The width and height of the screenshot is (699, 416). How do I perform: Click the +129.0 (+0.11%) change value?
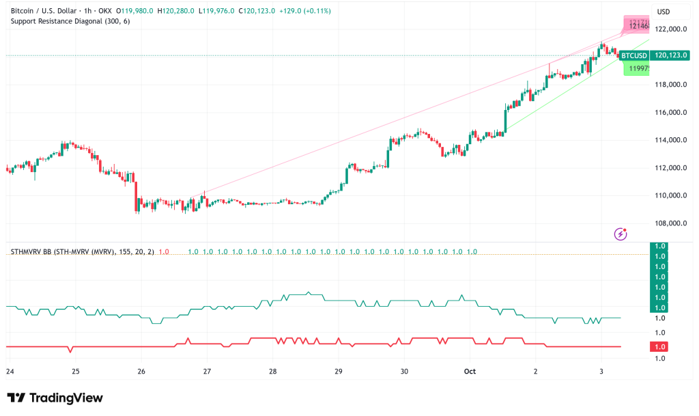point(288,11)
